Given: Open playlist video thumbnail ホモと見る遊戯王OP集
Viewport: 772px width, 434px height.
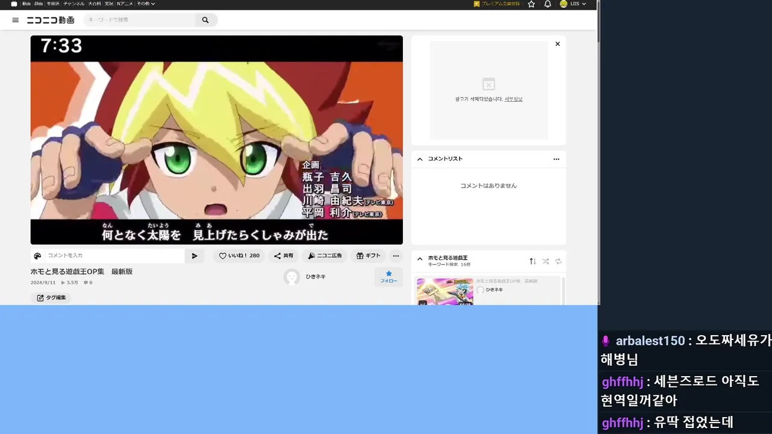Looking at the screenshot, I should point(445,292).
